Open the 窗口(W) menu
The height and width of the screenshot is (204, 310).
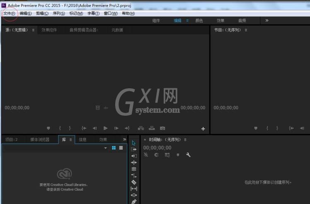(x=111, y=13)
